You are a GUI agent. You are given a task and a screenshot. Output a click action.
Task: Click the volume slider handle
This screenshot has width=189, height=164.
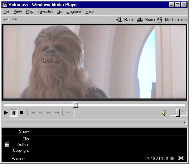click(x=178, y=113)
